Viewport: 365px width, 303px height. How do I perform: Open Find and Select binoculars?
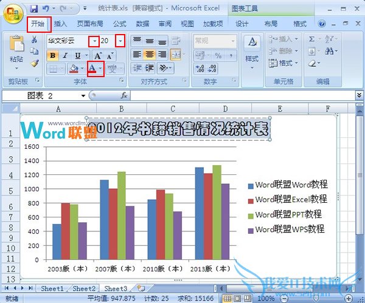click(x=330, y=51)
